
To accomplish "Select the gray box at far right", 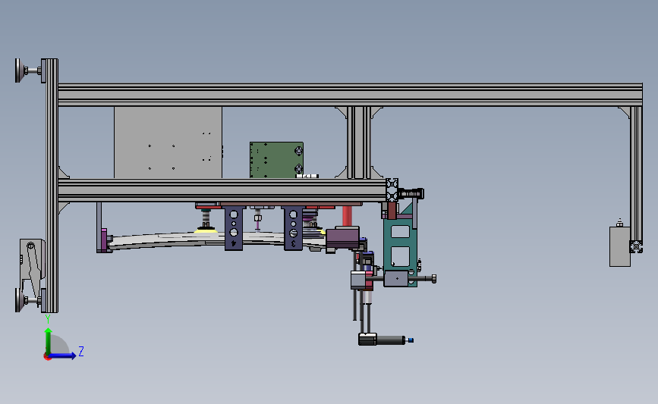I will pos(620,246).
